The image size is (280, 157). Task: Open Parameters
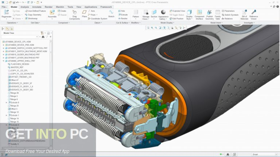228,11
